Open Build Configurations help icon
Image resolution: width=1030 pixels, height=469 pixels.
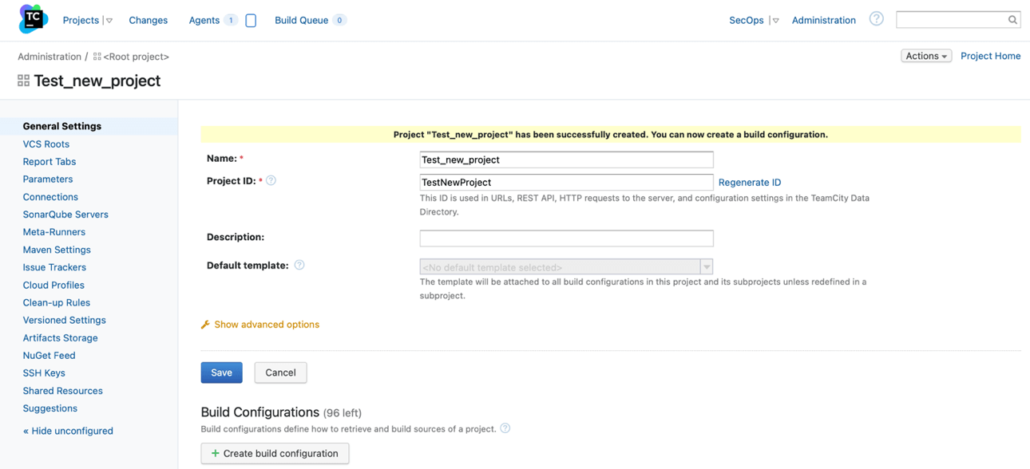(505, 429)
